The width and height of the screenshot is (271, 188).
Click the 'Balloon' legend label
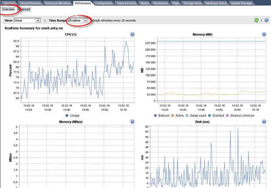(164, 116)
